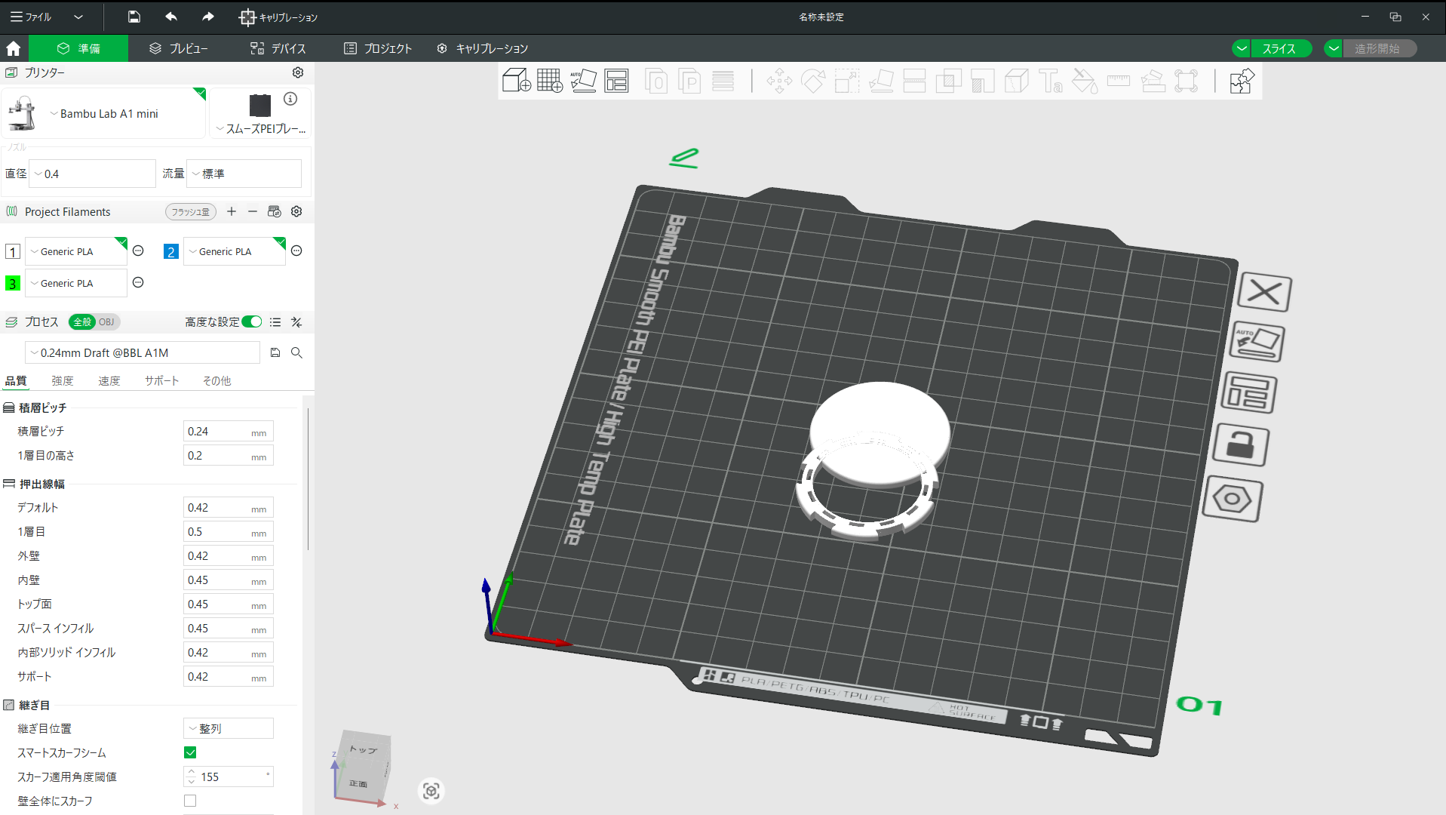Click the delete-all X icon on the right sidebar
Viewport: 1446px width, 815px height.
click(1264, 293)
